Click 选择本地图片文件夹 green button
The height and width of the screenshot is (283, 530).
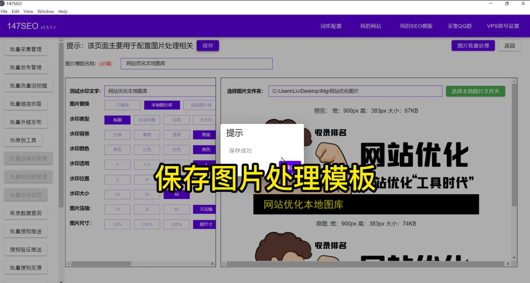click(475, 91)
